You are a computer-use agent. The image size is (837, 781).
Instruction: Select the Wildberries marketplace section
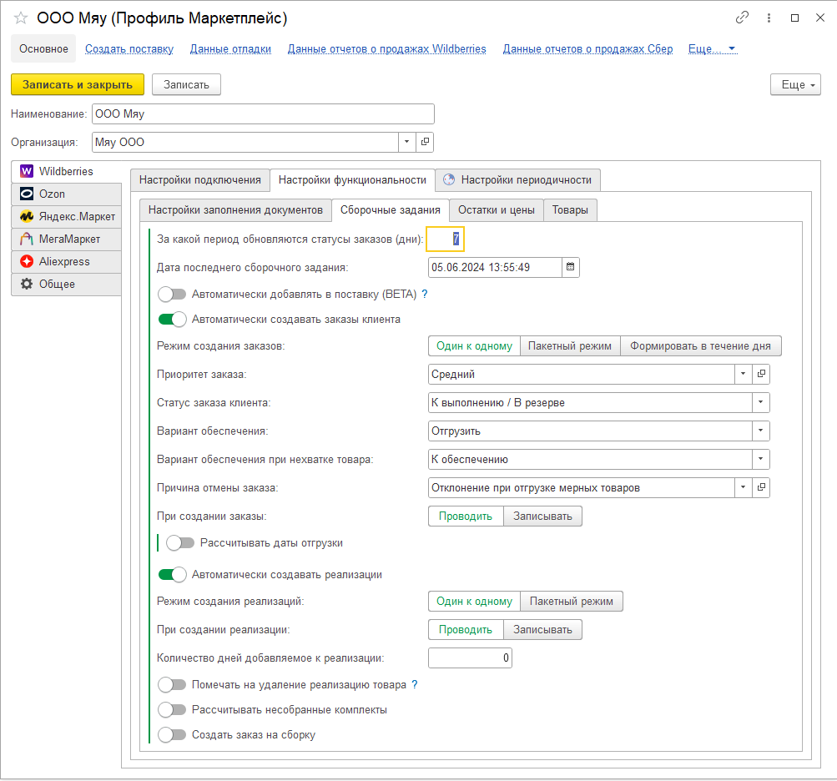click(x=66, y=171)
